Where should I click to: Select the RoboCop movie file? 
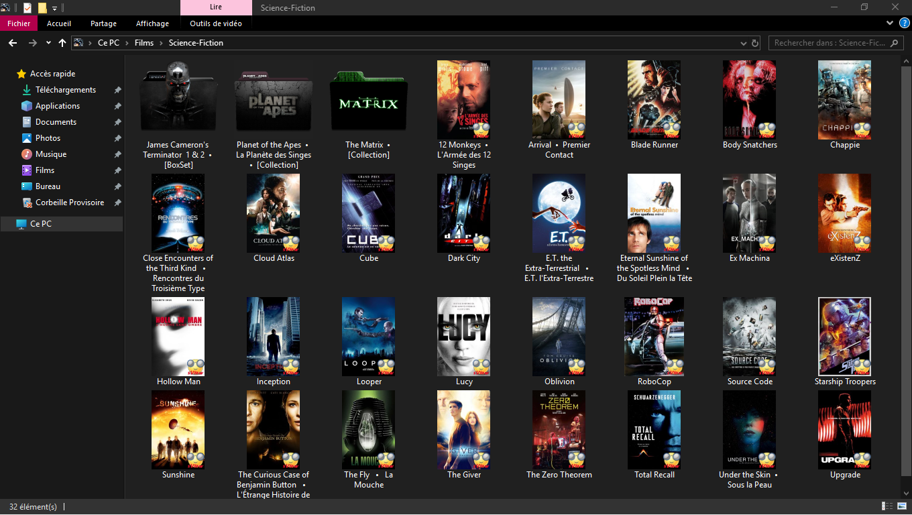654,337
